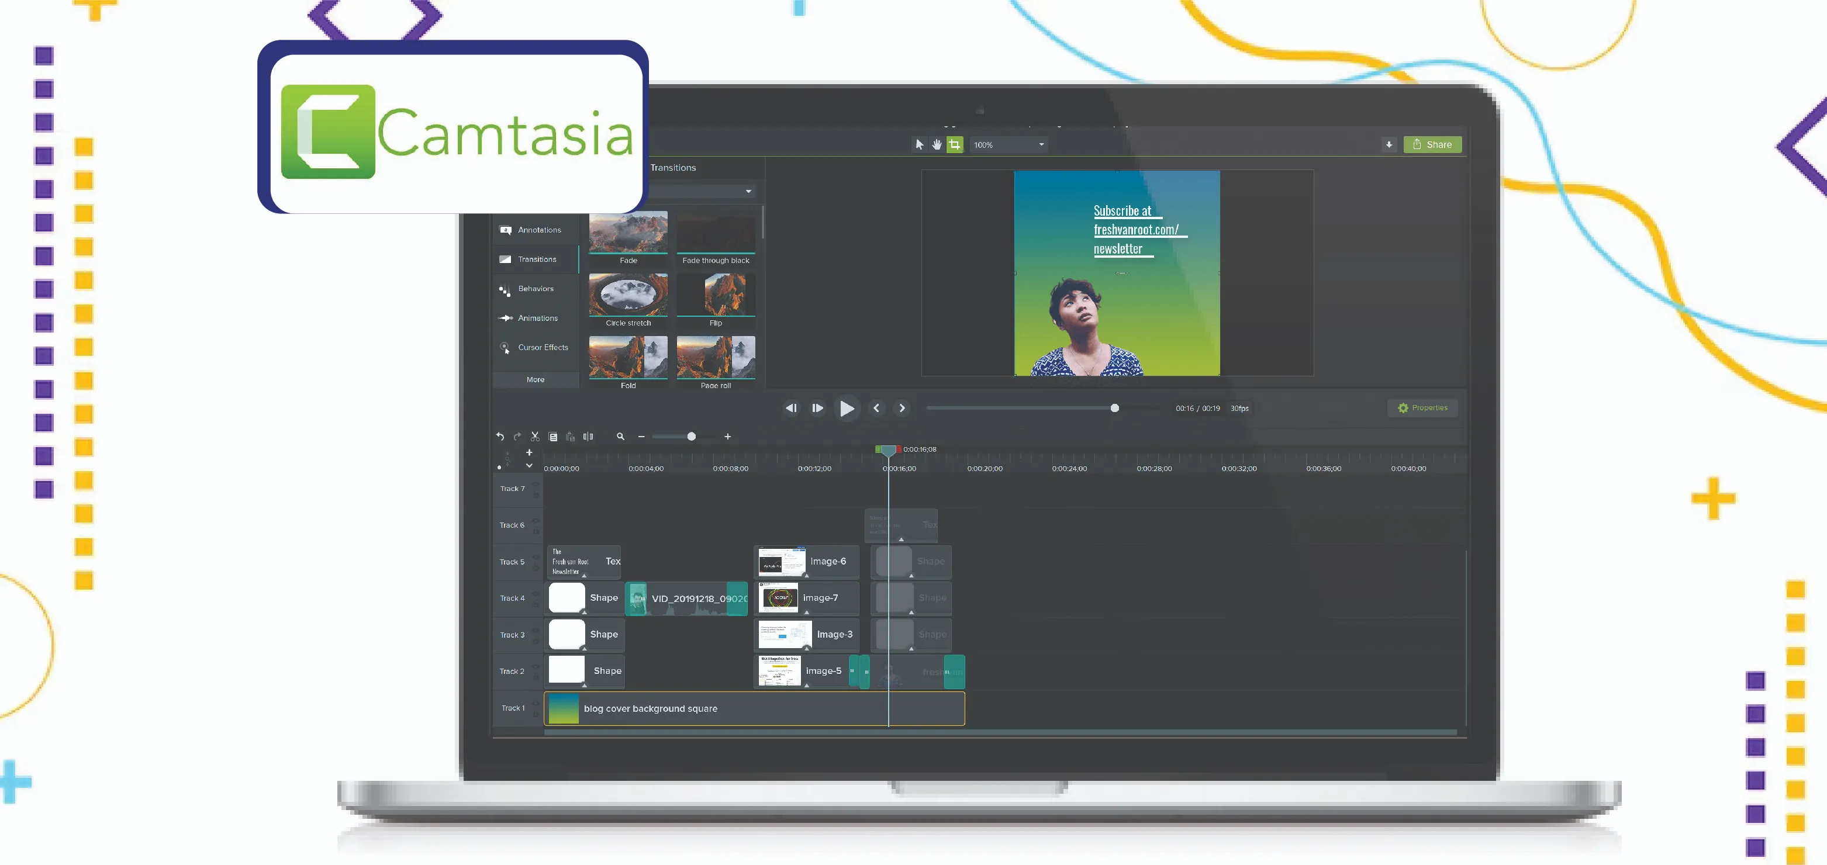Click the playback scrubber handle
This screenshot has width=1827, height=865.
(1115, 409)
